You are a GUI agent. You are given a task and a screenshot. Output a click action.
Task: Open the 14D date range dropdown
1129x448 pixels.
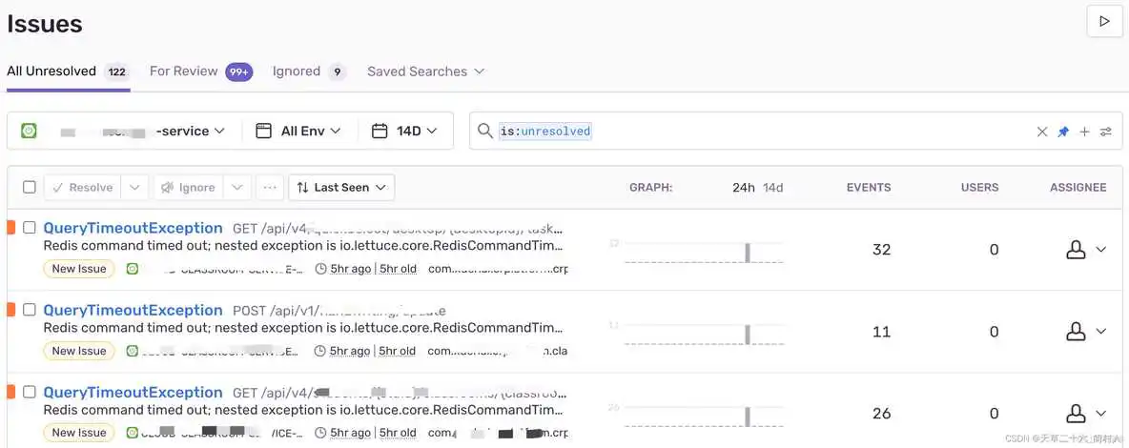(405, 132)
